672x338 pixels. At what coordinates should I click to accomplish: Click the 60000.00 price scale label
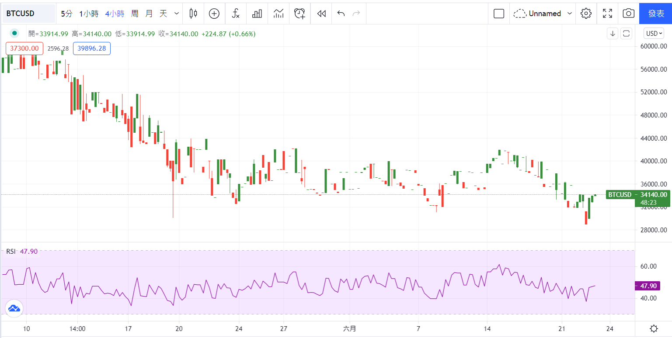point(653,46)
